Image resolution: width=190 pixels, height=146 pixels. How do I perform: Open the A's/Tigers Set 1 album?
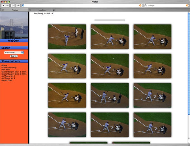(x=8, y=76)
